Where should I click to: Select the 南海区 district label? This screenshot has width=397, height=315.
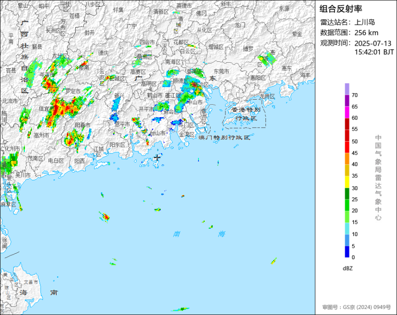pos(173,62)
